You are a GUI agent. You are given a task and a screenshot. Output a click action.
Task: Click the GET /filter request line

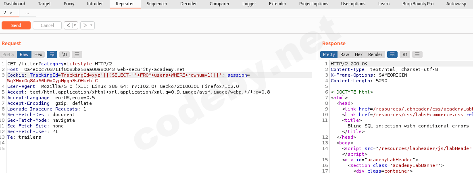click(x=60, y=64)
